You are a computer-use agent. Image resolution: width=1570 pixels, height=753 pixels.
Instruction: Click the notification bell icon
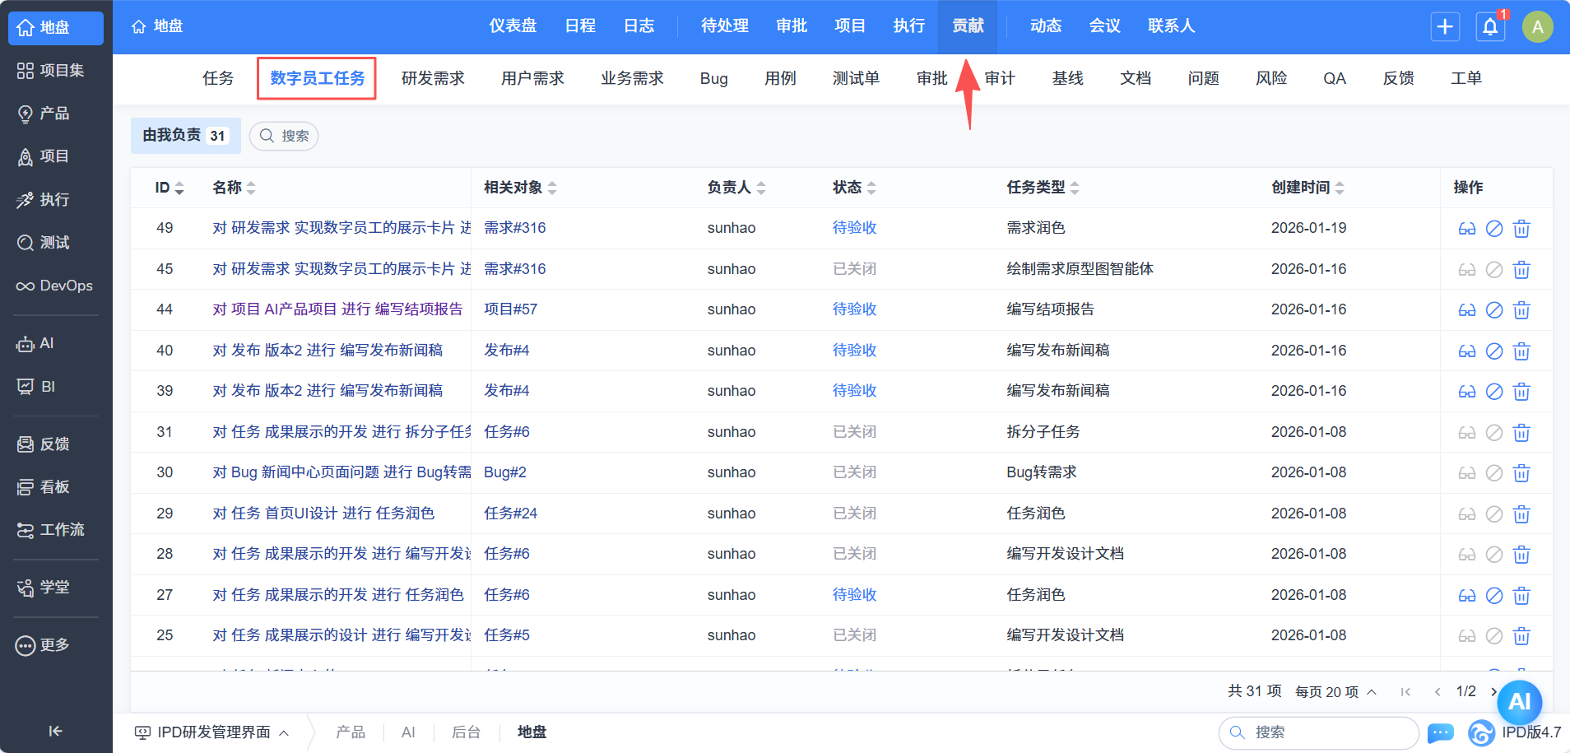(x=1490, y=27)
